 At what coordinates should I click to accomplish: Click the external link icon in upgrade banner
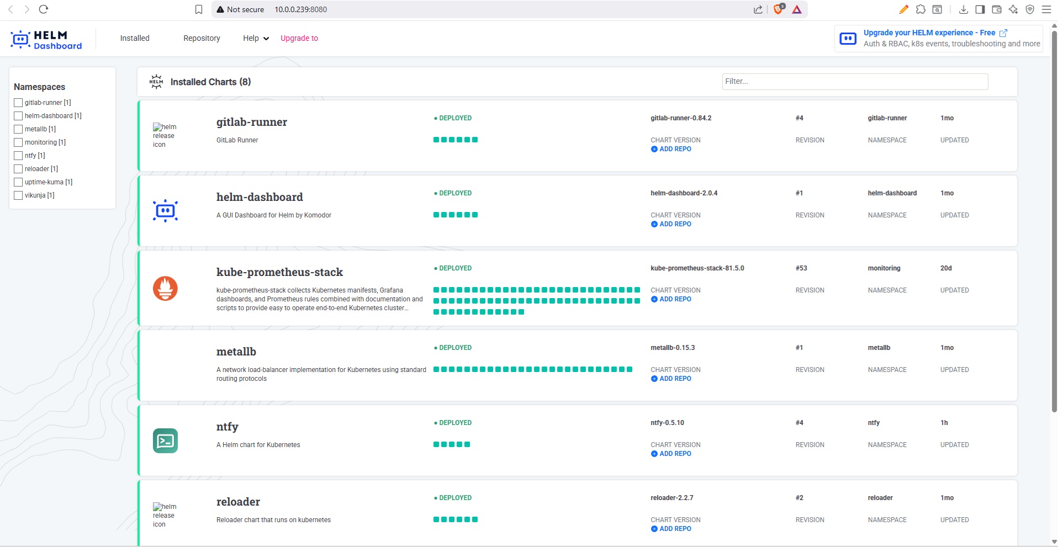coord(1003,33)
